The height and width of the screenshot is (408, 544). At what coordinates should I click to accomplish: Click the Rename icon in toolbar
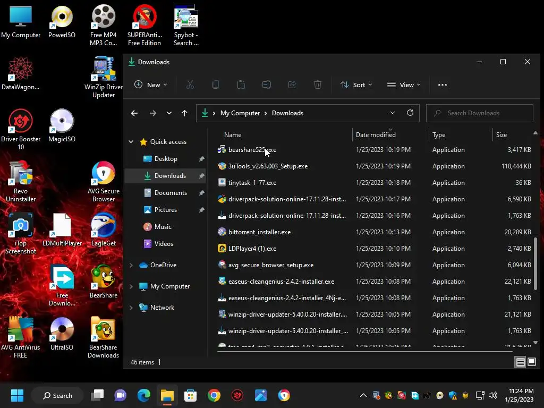click(x=267, y=84)
